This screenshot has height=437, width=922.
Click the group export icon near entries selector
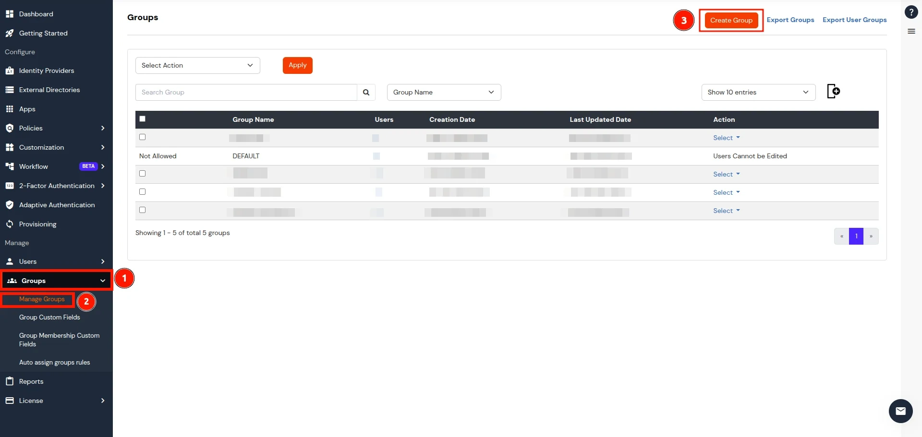833,91
